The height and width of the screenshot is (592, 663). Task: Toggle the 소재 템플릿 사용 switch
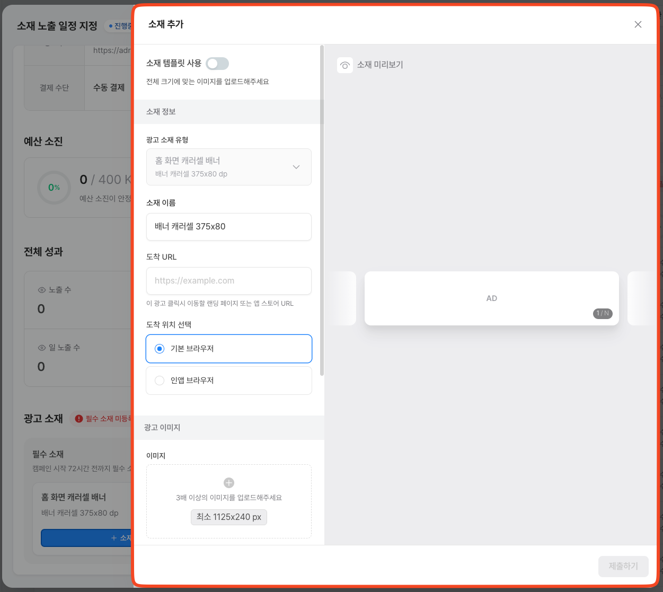(217, 64)
